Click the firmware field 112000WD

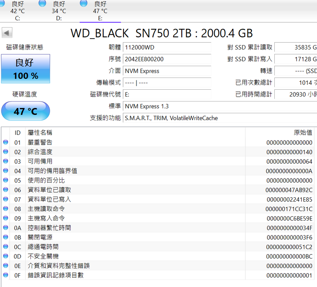[167, 47]
